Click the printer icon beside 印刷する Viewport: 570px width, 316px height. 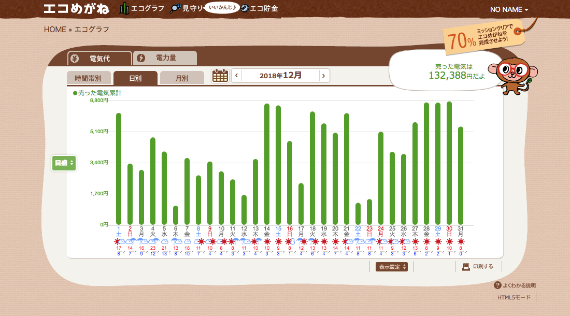coord(466,267)
